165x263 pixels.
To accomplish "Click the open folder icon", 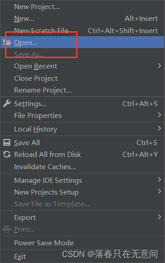I will [x=7, y=42].
